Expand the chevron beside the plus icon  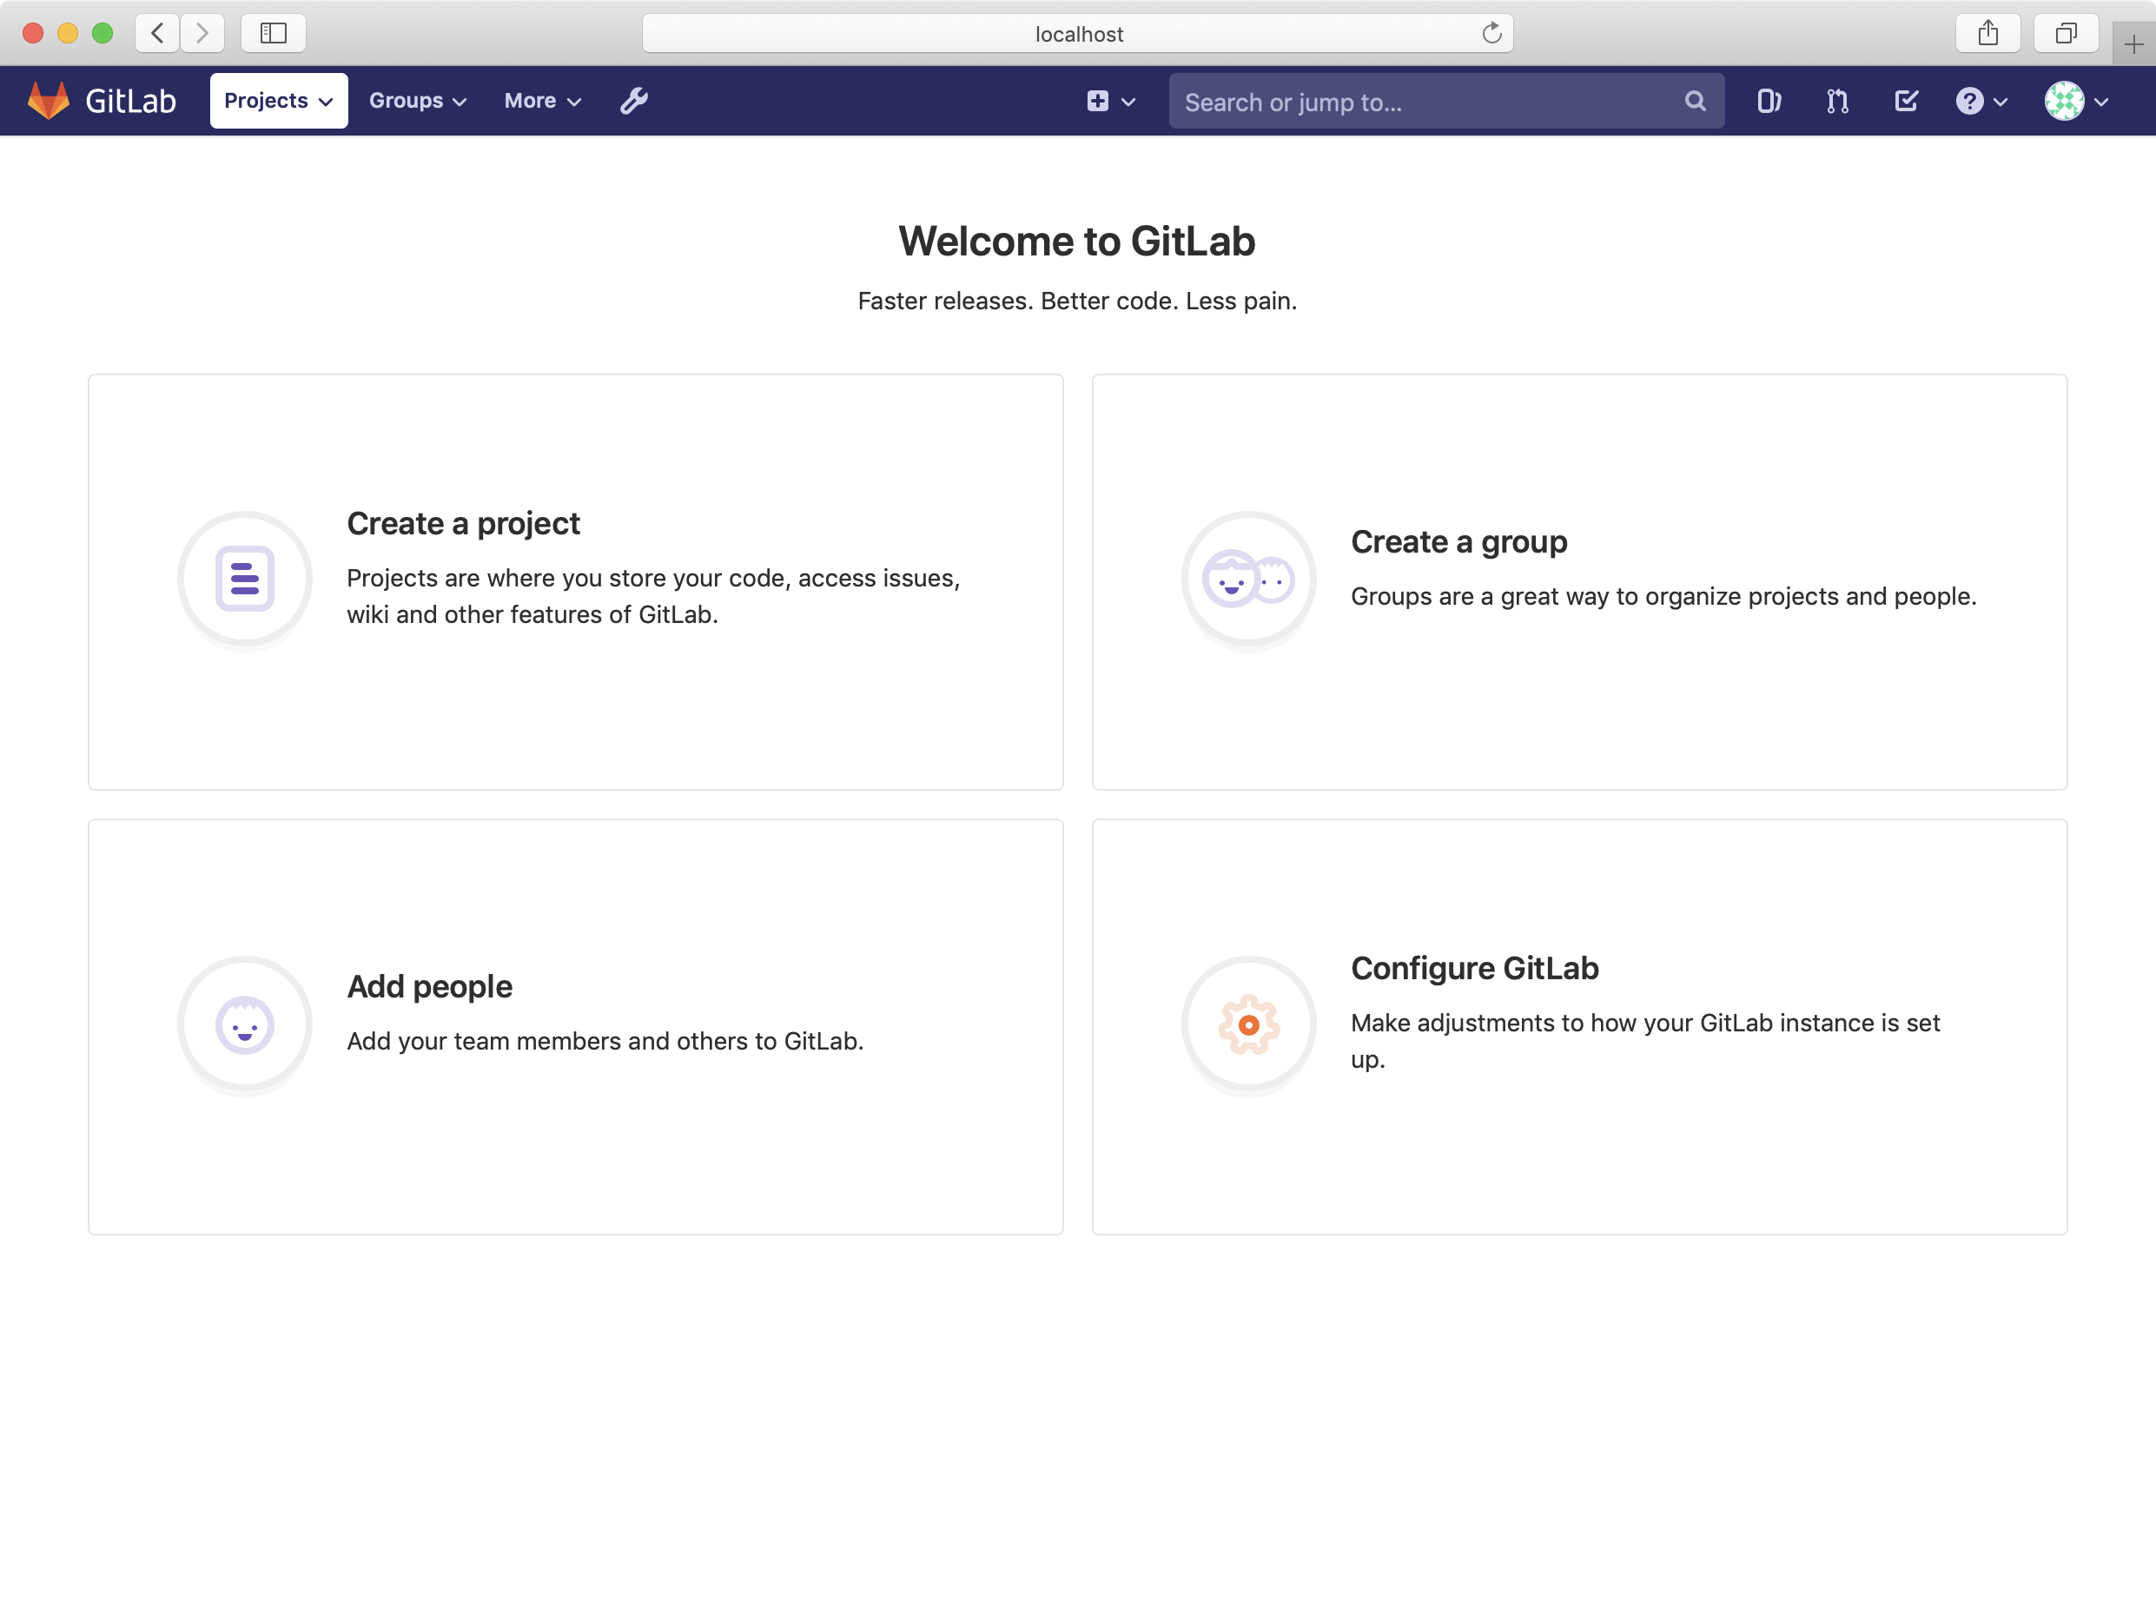(1128, 102)
